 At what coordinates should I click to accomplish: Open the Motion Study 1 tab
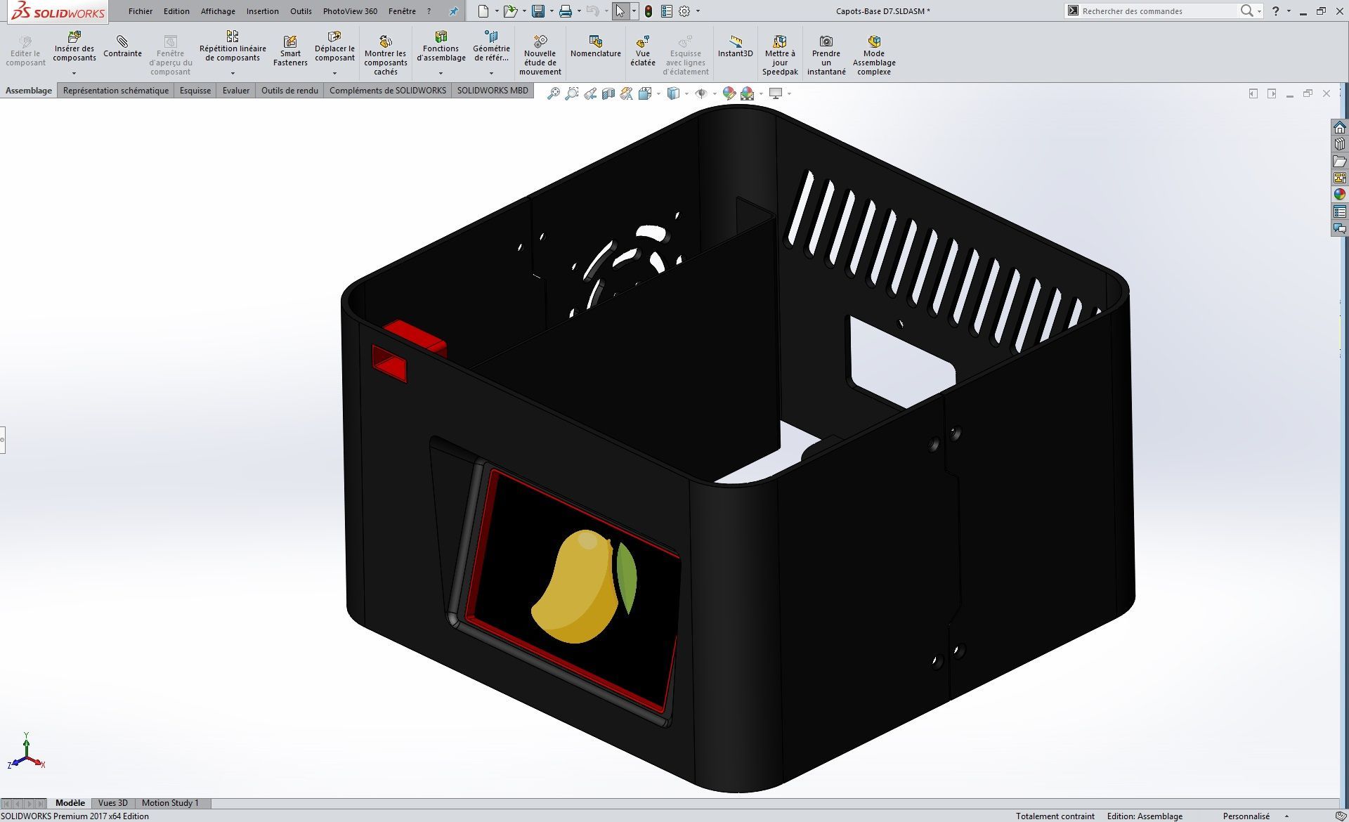pyautogui.click(x=170, y=803)
